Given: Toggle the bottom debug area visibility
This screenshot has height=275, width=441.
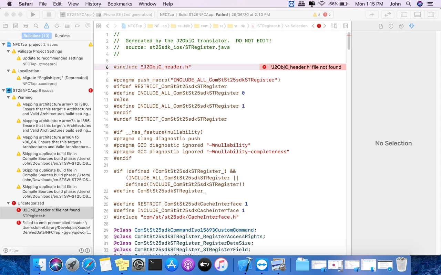Looking at the screenshot, I should [x=417, y=14].
